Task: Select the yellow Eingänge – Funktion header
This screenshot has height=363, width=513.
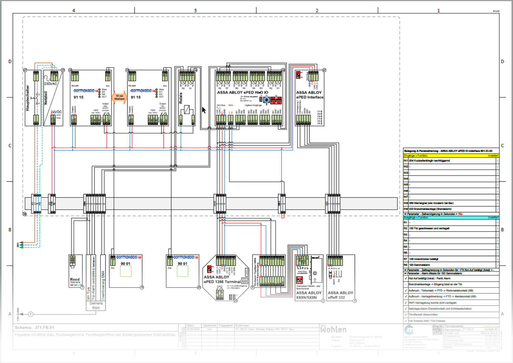Action: pos(451,156)
